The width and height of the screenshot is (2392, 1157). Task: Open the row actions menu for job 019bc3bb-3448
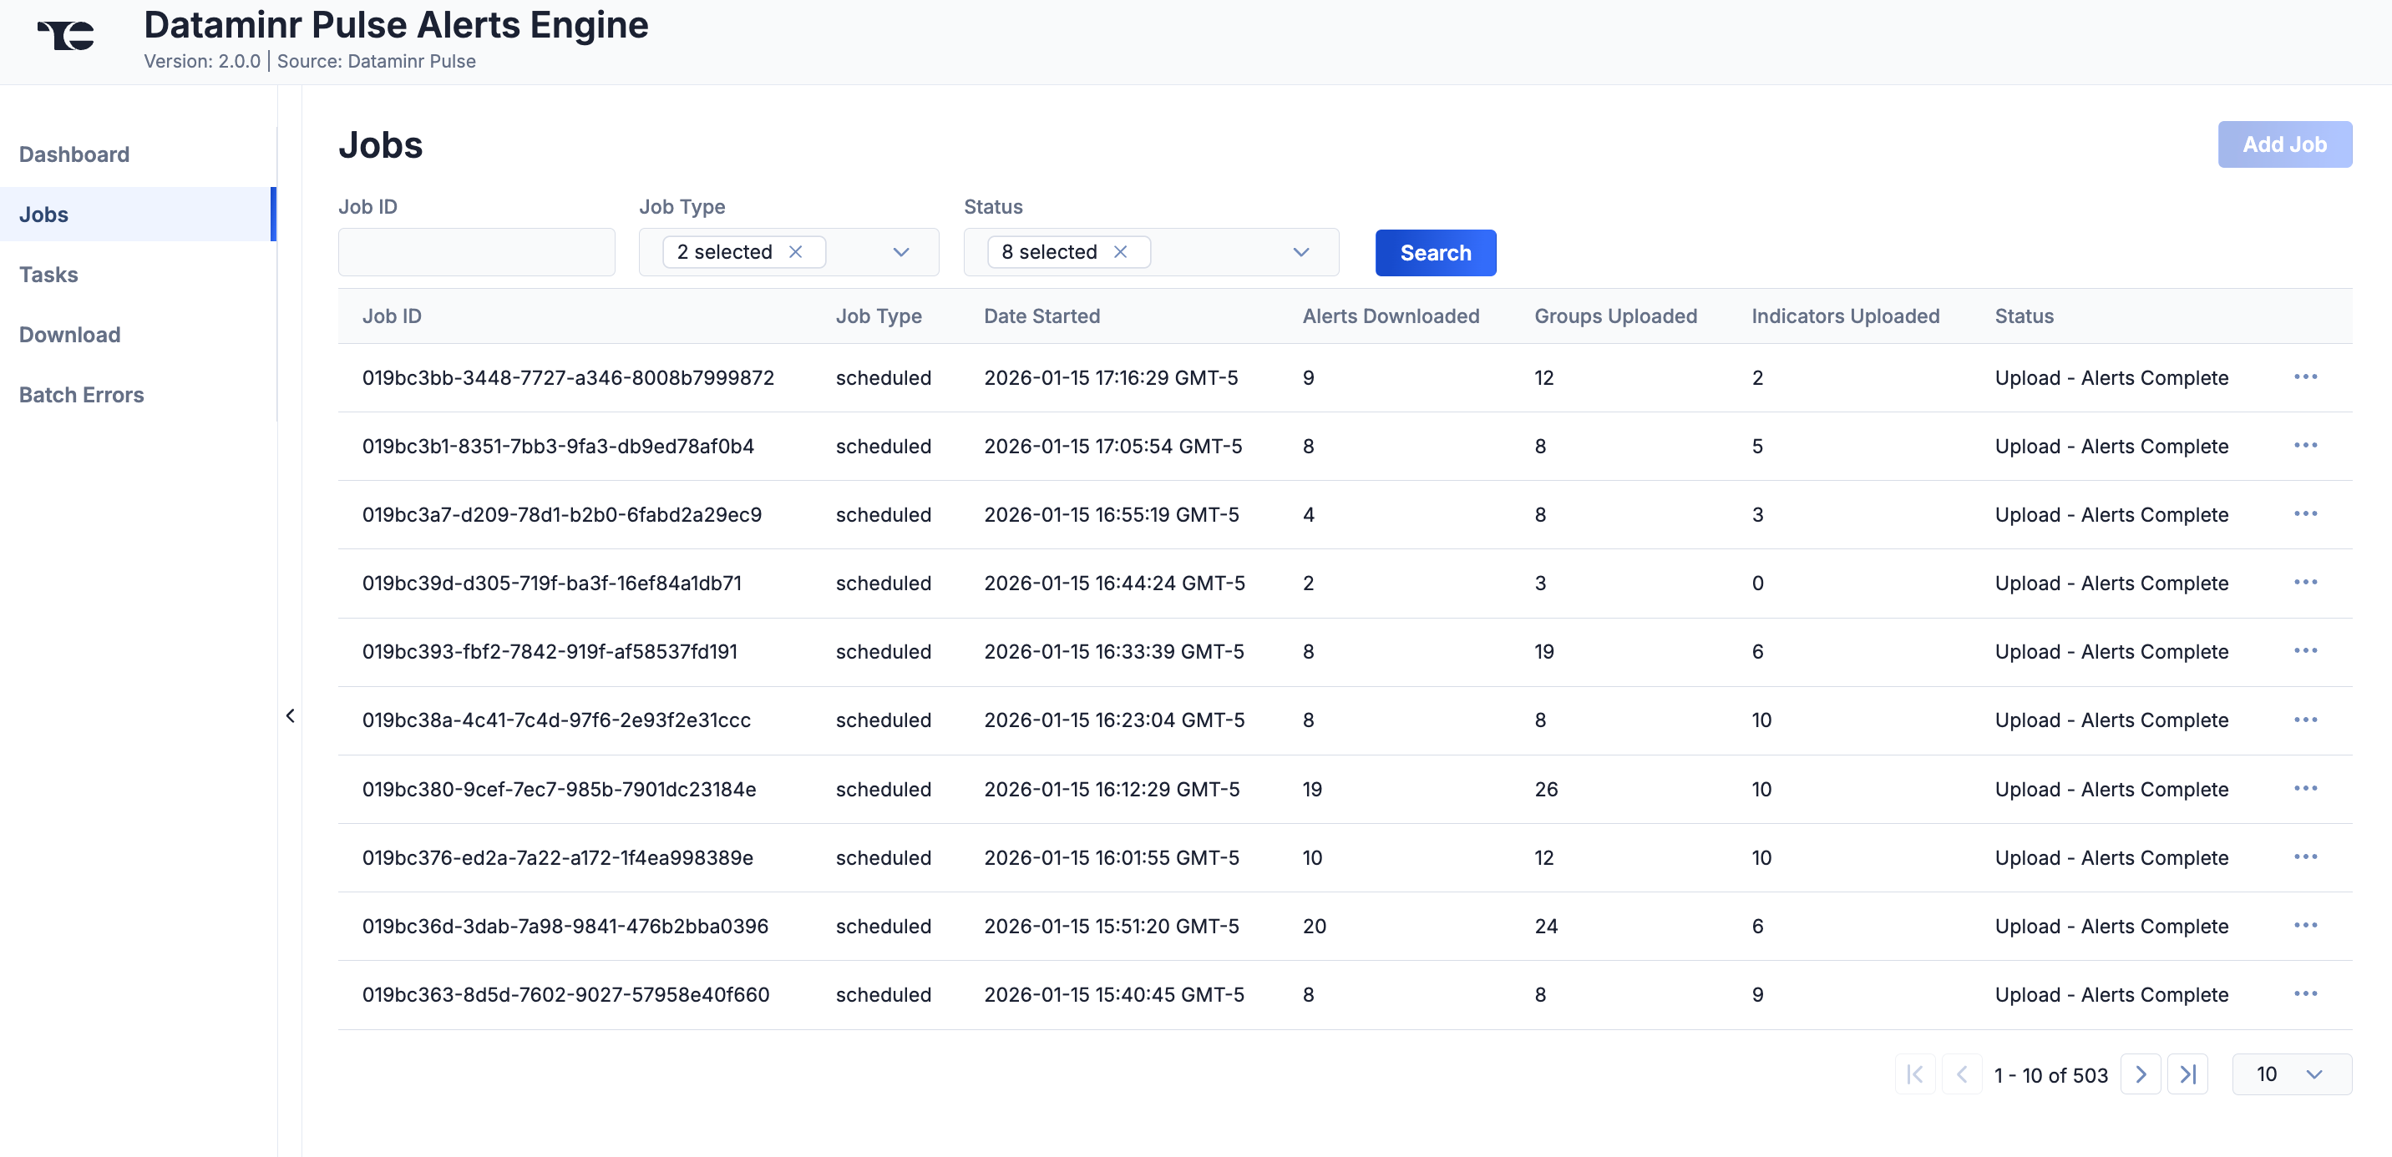[2308, 376]
